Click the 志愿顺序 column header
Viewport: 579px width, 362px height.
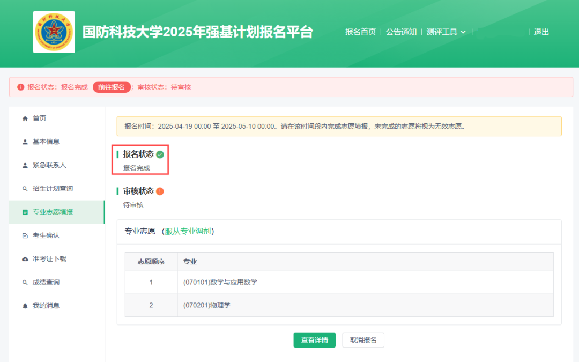coord(151,262)
